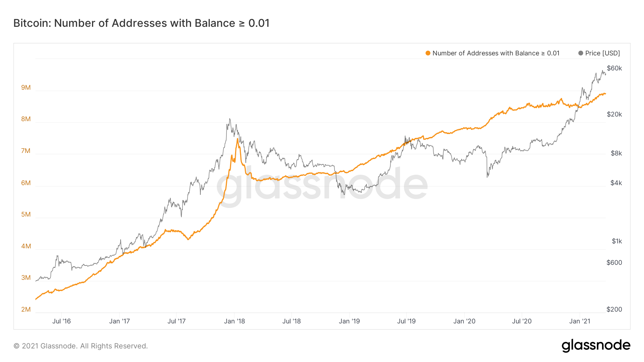Click the Jan '19 date tick label
Image resolution: width=644 pixels, height=362 pixels.
coord(349,321)
